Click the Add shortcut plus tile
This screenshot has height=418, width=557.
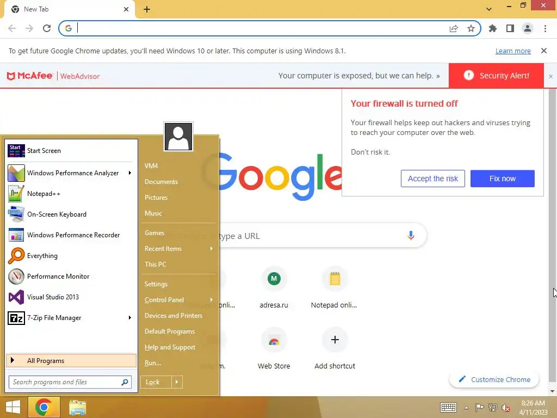tap(335, 349)
